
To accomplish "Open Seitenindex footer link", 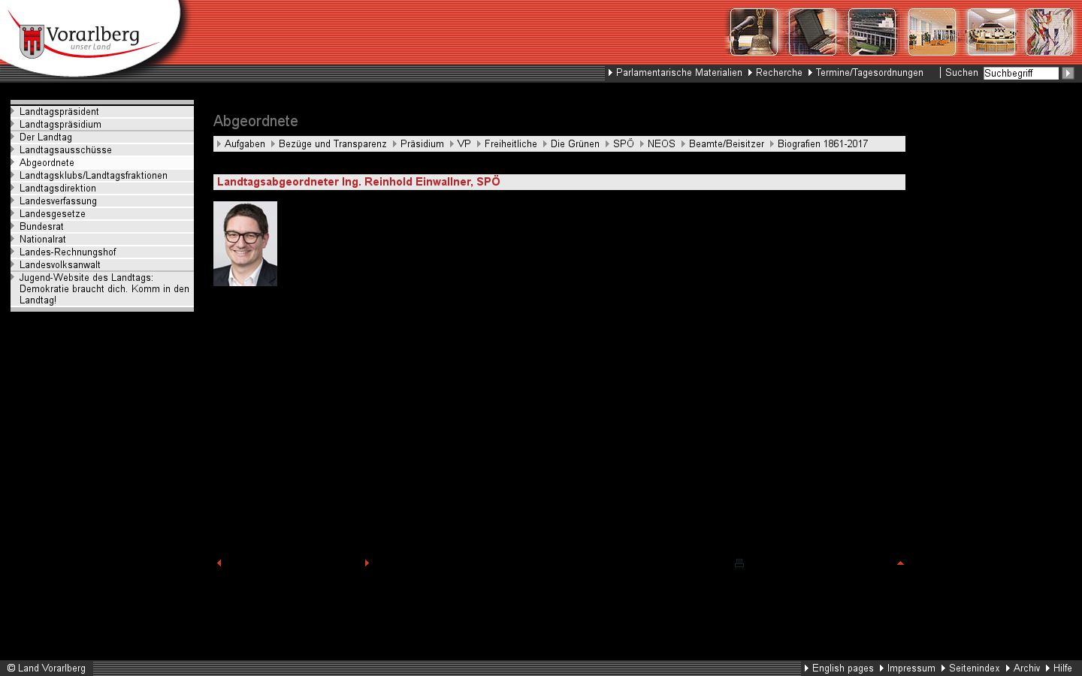I will [x=975, y=668].
